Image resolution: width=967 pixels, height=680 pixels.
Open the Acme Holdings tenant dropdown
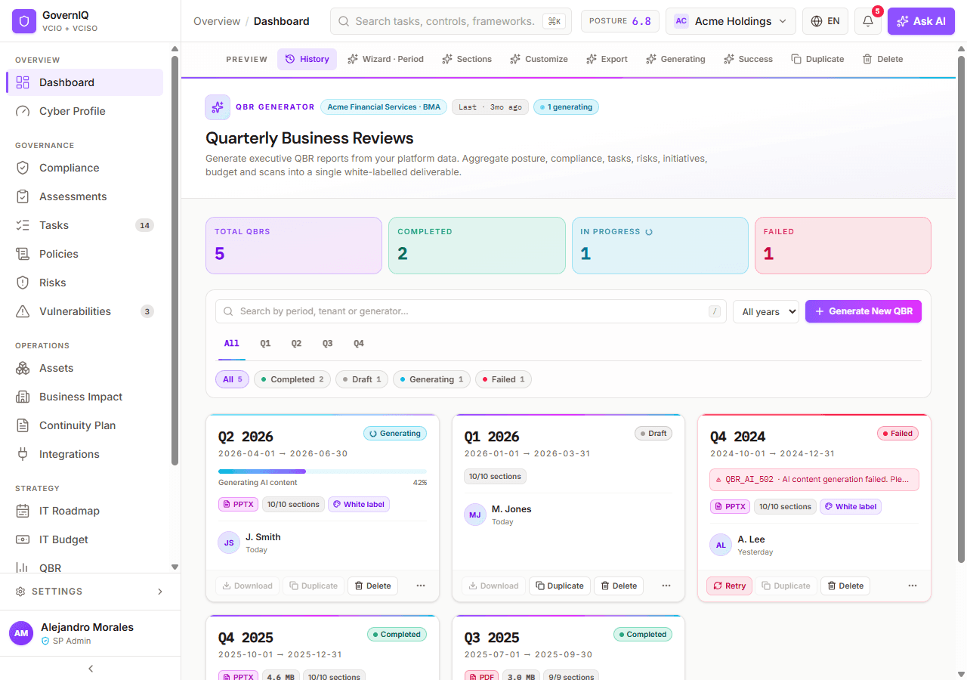pyautogui.click(x=731, y=21)
